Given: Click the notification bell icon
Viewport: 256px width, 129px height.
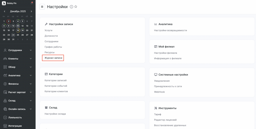Looking at the screenshot, I should pyautogui.click(x=31, y=3).
